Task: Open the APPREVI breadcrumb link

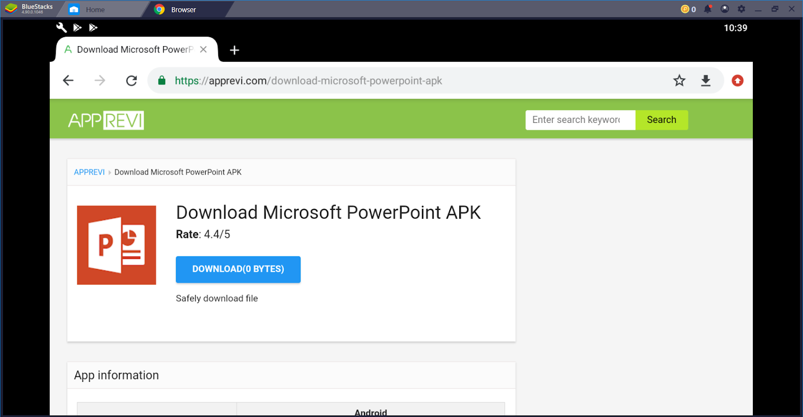Action: (x=89, y=172)
